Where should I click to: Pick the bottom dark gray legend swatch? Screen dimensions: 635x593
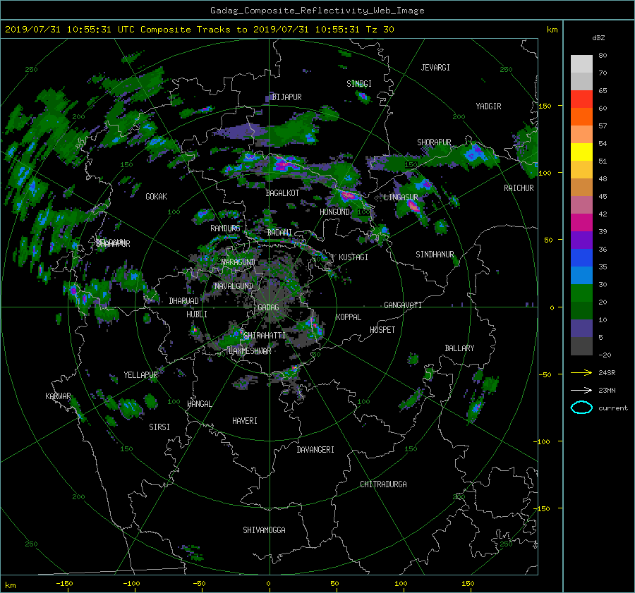coord(581,346)
